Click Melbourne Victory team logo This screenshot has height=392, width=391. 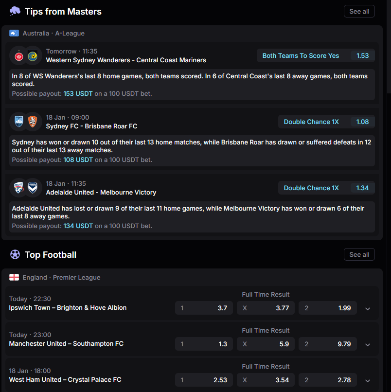tap(33, 188)
